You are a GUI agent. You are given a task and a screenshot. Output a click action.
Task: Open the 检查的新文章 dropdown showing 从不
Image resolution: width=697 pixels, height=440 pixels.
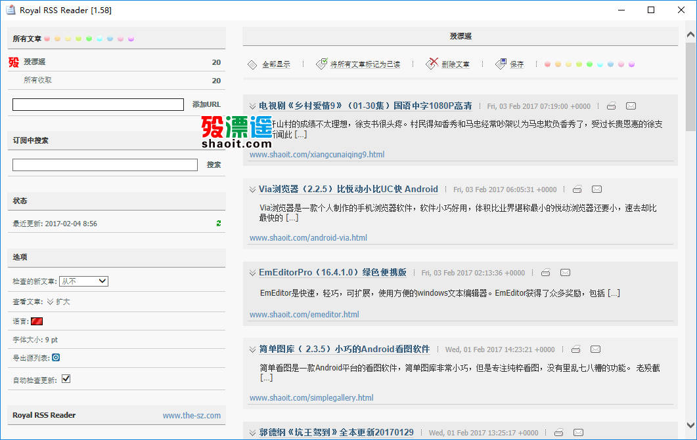83,281
